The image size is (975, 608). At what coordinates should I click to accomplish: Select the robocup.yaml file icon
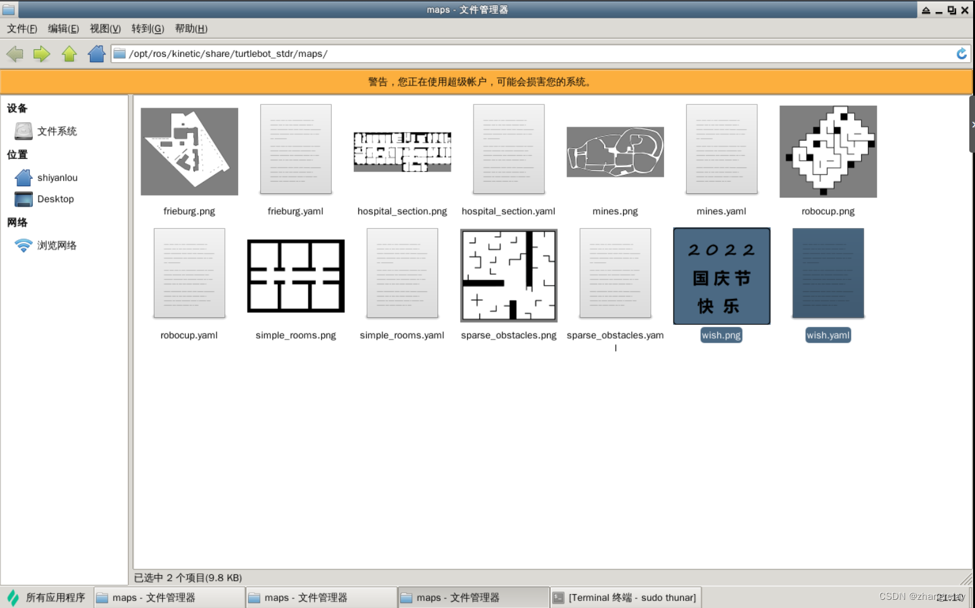189,274
